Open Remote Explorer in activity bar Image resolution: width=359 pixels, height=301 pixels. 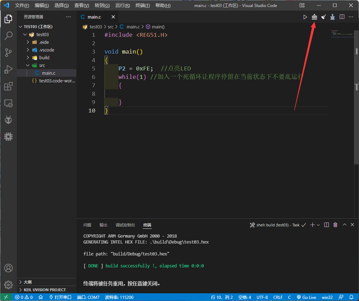click(8, 103)
